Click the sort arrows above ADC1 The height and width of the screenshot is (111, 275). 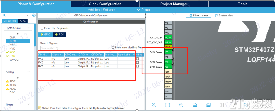pyautogui.click(x=17, y=78)
